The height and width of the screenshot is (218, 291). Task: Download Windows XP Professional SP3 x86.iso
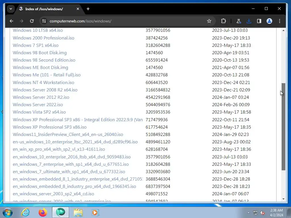49,127
